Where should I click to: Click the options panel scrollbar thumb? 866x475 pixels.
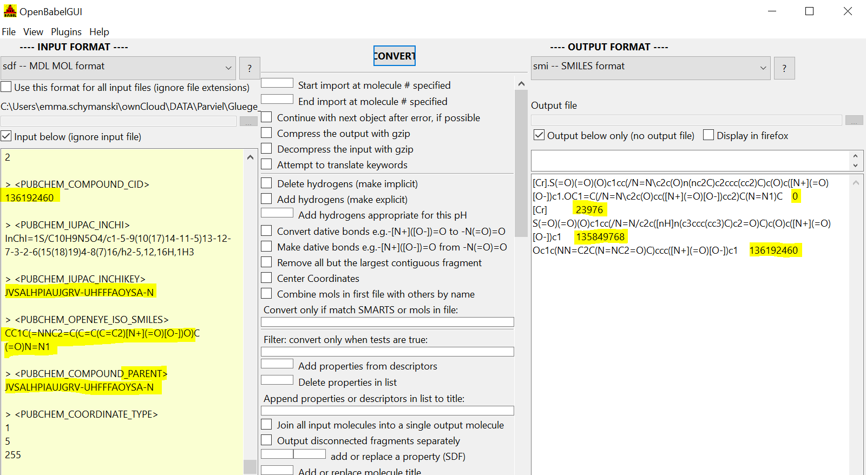[521, 164]
